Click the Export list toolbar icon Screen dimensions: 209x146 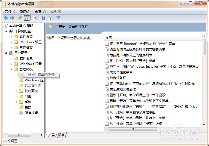pos(35,18)
